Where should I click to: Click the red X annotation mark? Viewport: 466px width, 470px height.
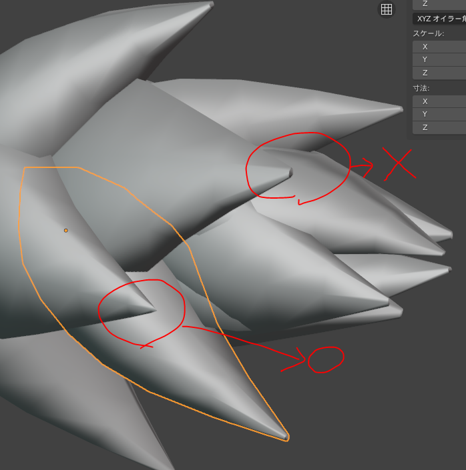point(399,163)
